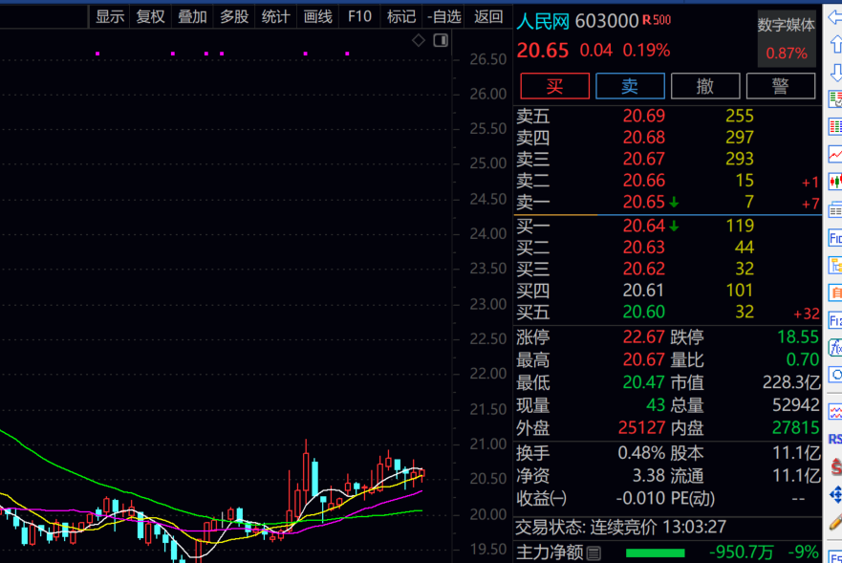Select the 画线 drawing toolbar item
Screen dimensions: 842x563
tap(318, 16)
